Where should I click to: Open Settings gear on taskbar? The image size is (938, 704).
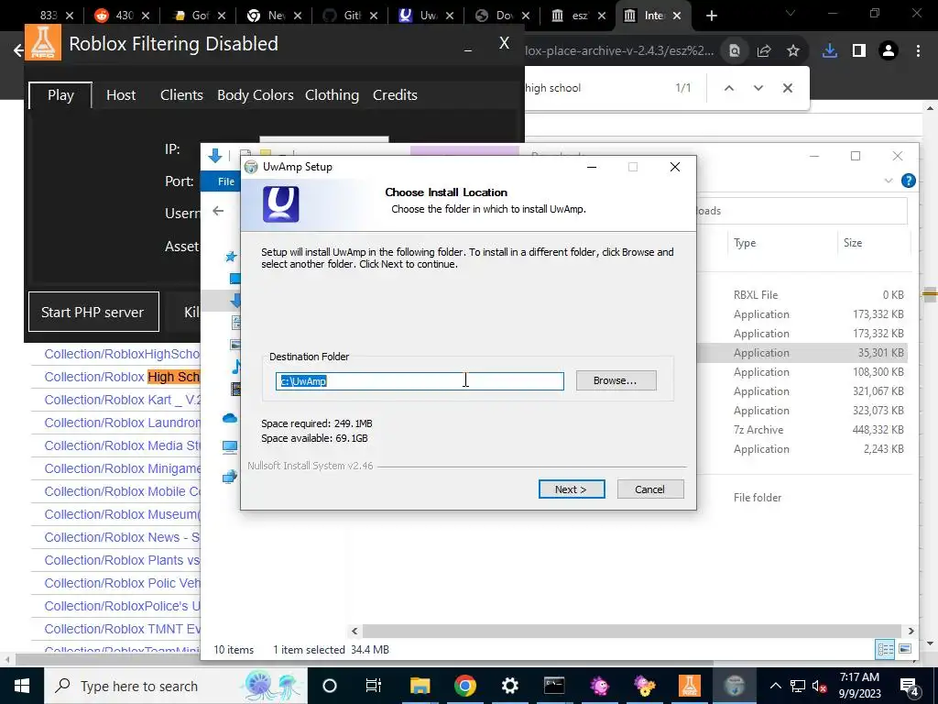[509, 686]
